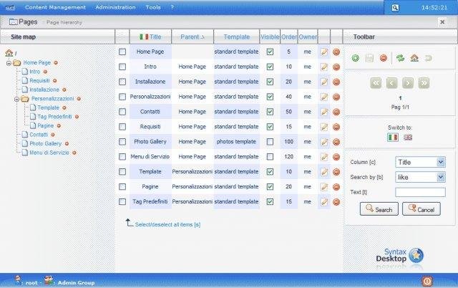
Task: Edit the Intro row
Action: [324, 67]
